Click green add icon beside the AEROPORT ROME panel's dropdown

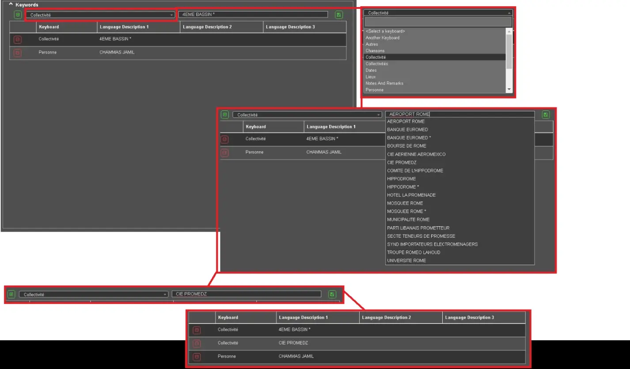click(225, 115)
